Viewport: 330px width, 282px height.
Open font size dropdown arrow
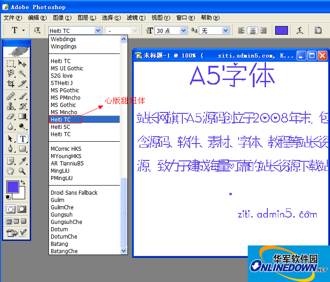[184, 31]
